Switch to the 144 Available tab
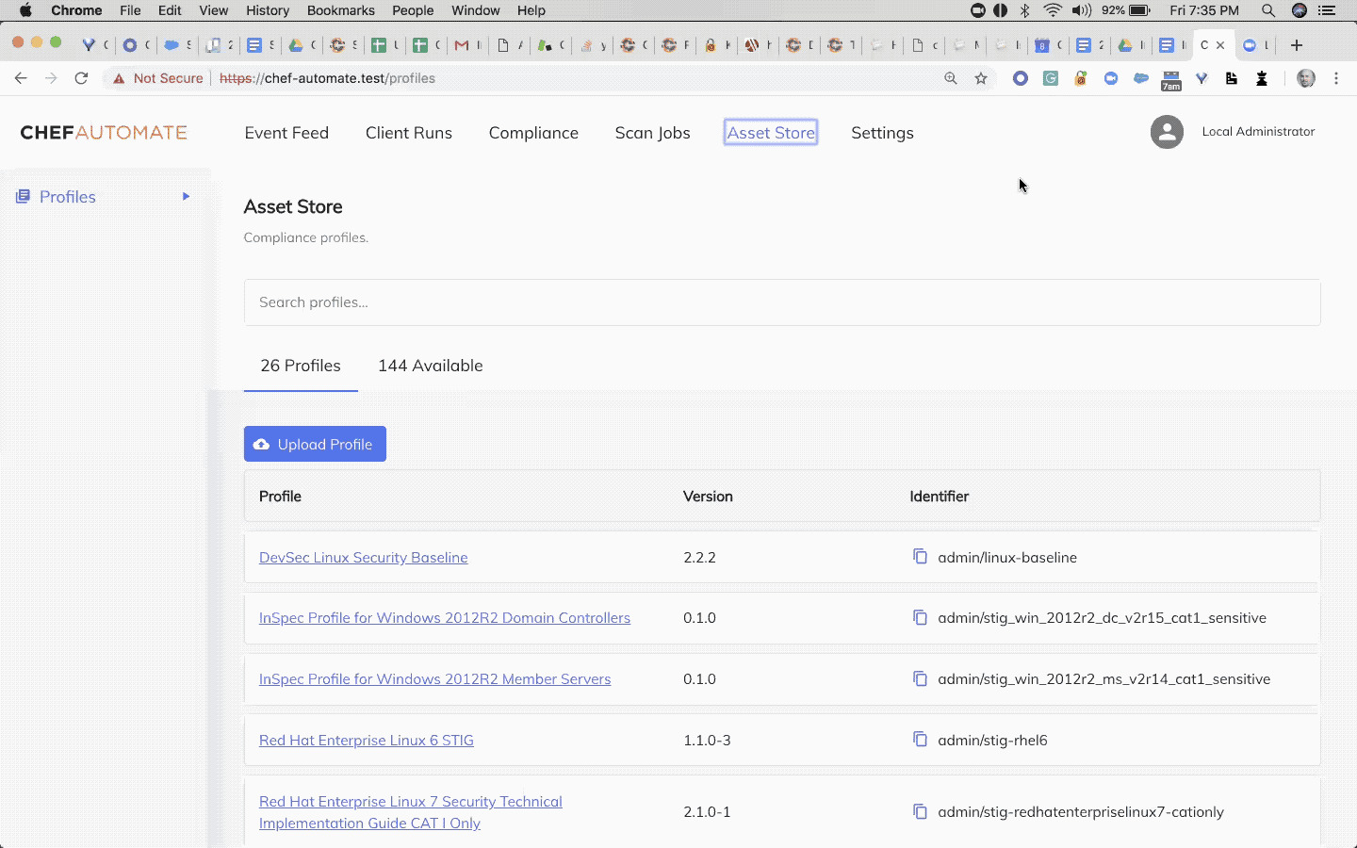Image resolution: width=1357 pixels, height=848 pixels. (x=431, y=366)
